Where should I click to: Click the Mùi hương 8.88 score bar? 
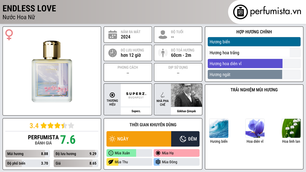[27, 154]
